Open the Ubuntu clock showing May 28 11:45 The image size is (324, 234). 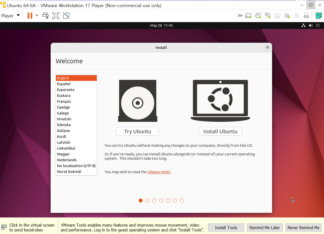(161, 25)
